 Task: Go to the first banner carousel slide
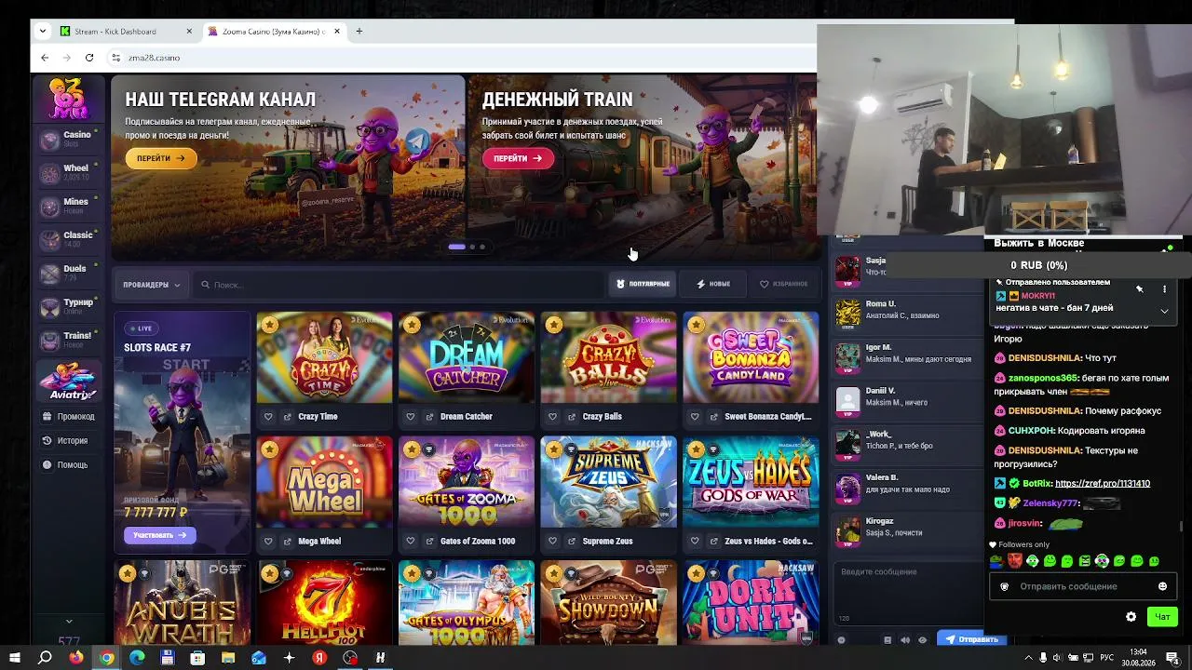[x=456, y=247]
